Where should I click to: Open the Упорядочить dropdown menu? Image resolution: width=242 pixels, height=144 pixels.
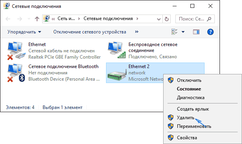tap(24, 32)
